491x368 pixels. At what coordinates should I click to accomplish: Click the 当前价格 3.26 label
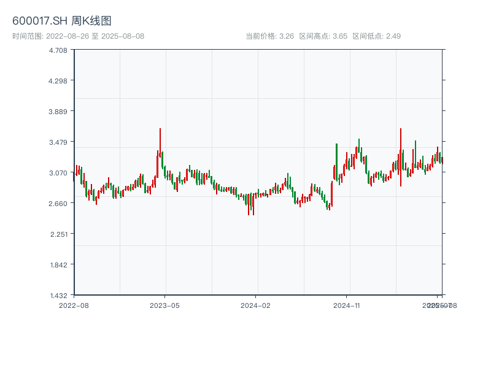coord(269,36)
